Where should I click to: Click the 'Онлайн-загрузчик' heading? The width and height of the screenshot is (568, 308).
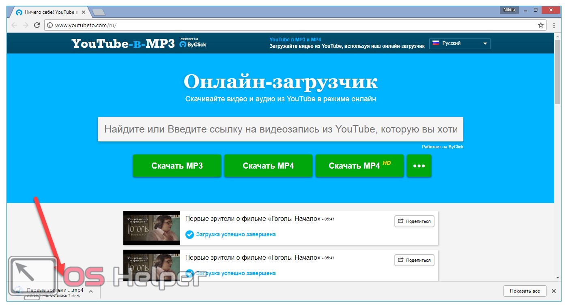[x=280, y=82]
